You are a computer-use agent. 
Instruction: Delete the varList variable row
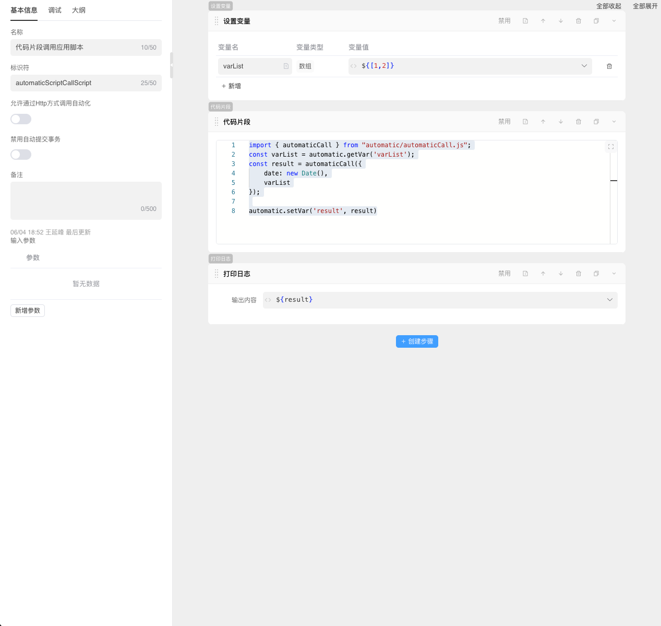[x=609, y=66]
